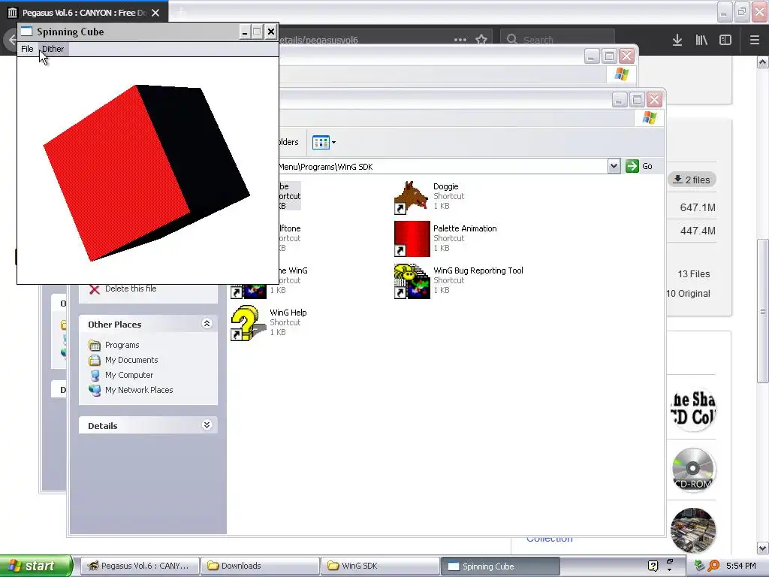Expand the address bar dropdown in WinG SDK
This screenshot has width=769, height=577.
click(614, 166)
